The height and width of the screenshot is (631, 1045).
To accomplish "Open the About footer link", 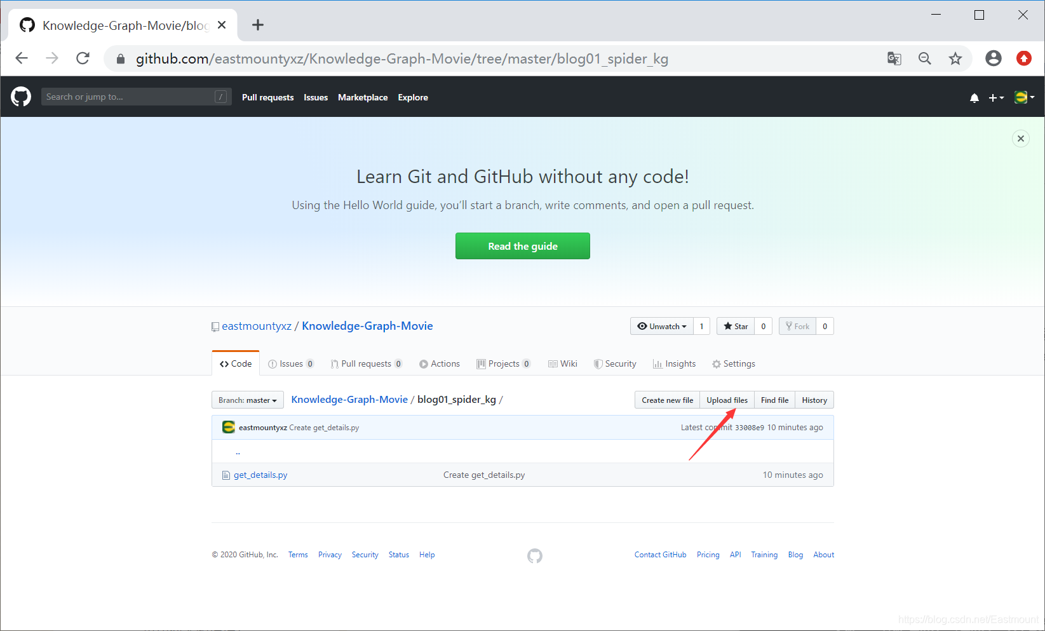I will [x=823, y=555].
